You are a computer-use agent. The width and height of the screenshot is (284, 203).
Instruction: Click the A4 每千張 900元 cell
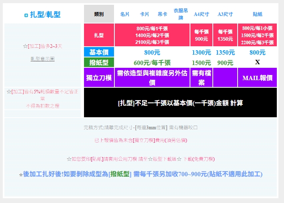tap(202, 35)
